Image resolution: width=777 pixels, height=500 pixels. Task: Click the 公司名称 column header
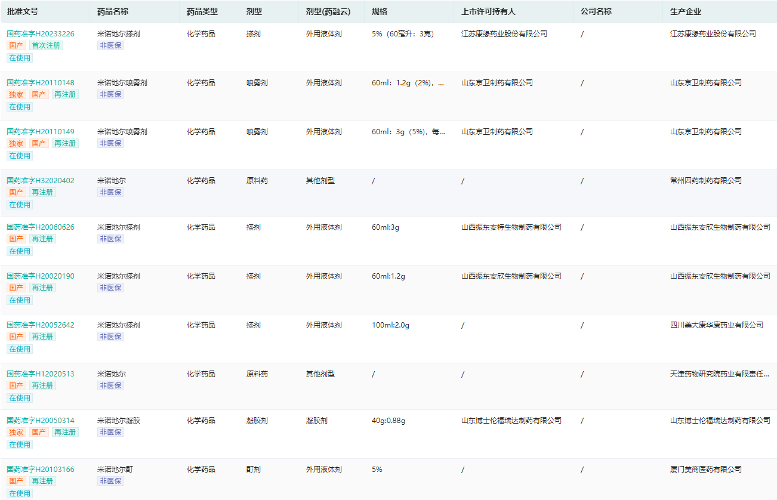596,11
